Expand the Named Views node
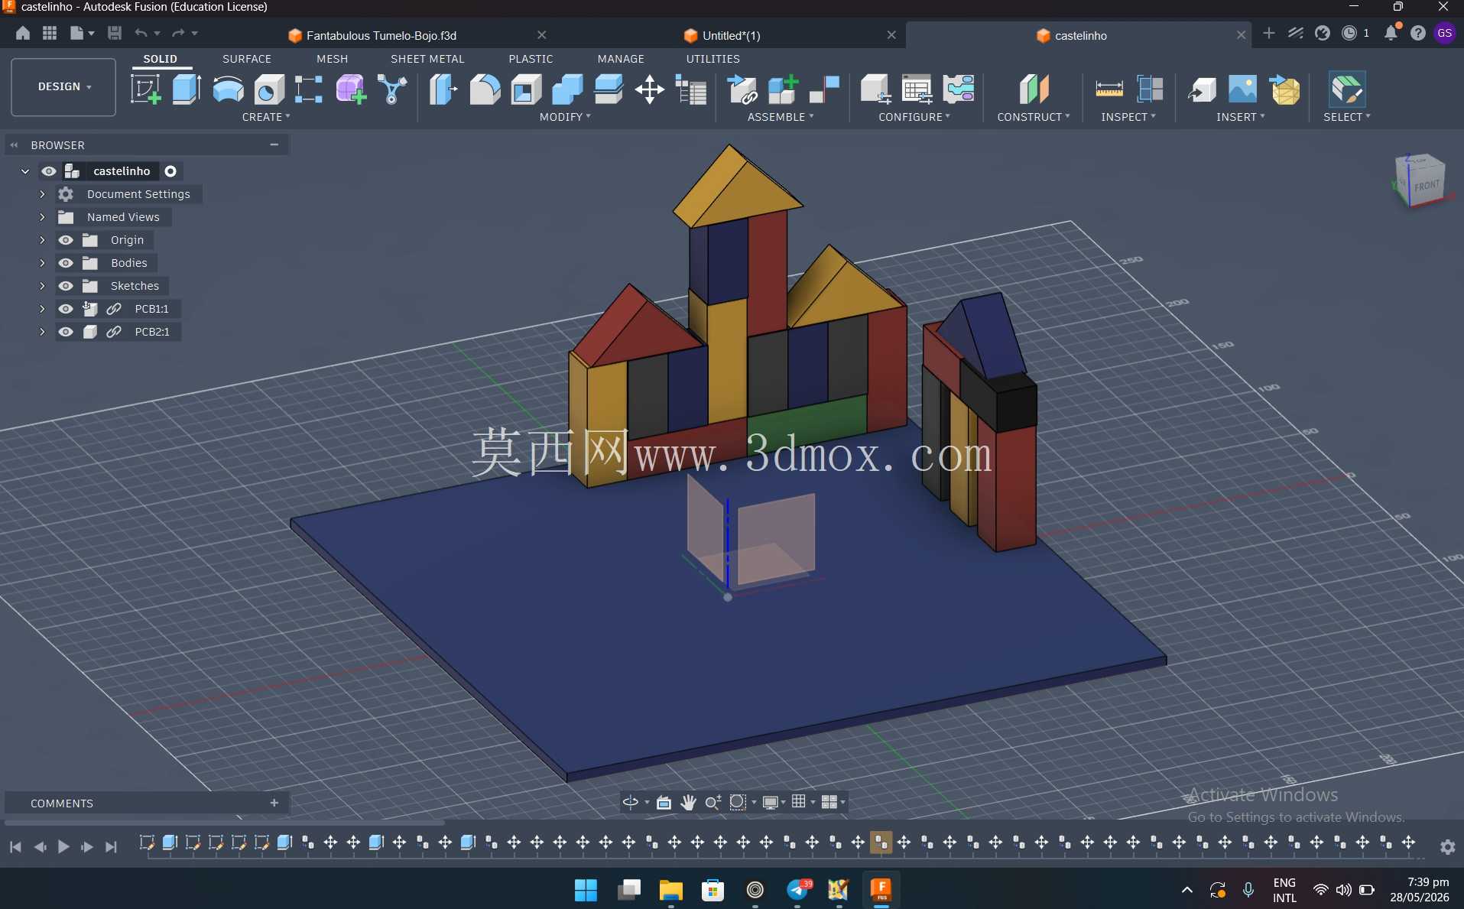The image size is (1464, 909). pos(43,217)
